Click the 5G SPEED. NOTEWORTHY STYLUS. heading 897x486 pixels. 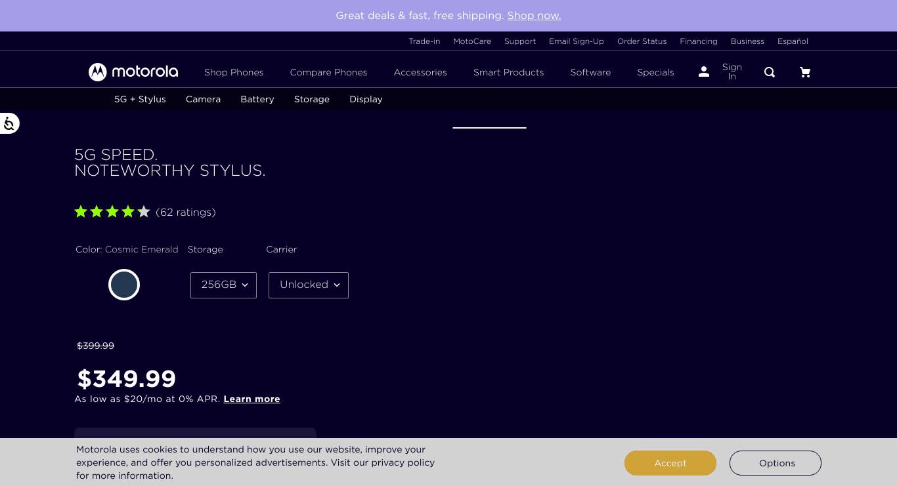click(170, 163)
